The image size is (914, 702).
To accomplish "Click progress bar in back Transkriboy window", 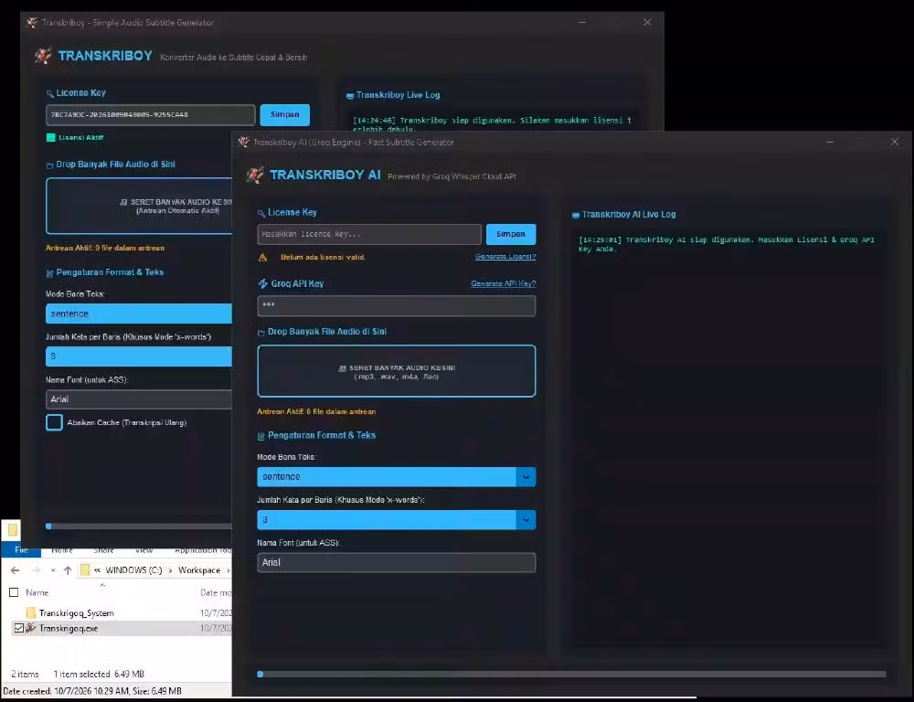I will [139, 526].
